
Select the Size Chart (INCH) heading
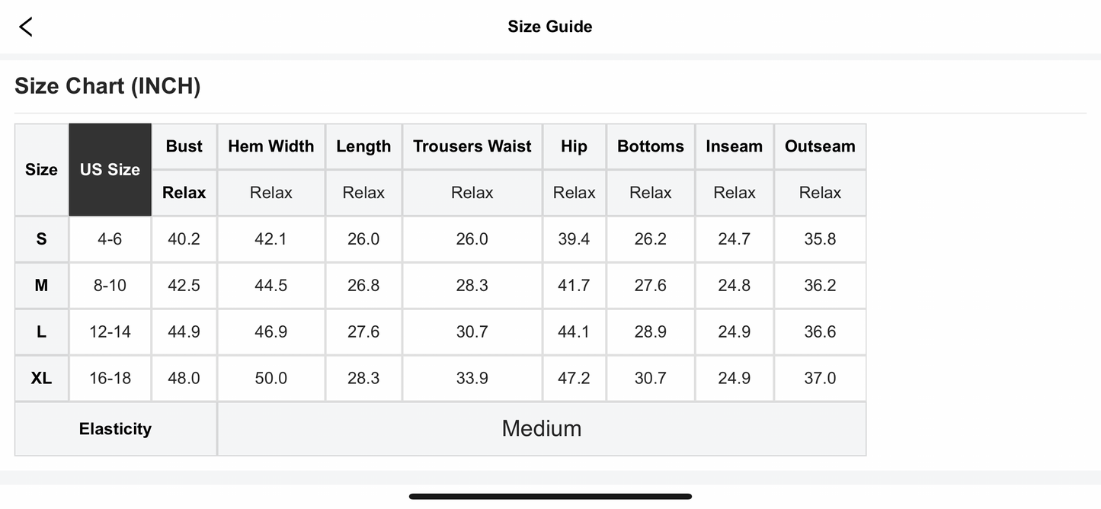[x=107, y=86]
